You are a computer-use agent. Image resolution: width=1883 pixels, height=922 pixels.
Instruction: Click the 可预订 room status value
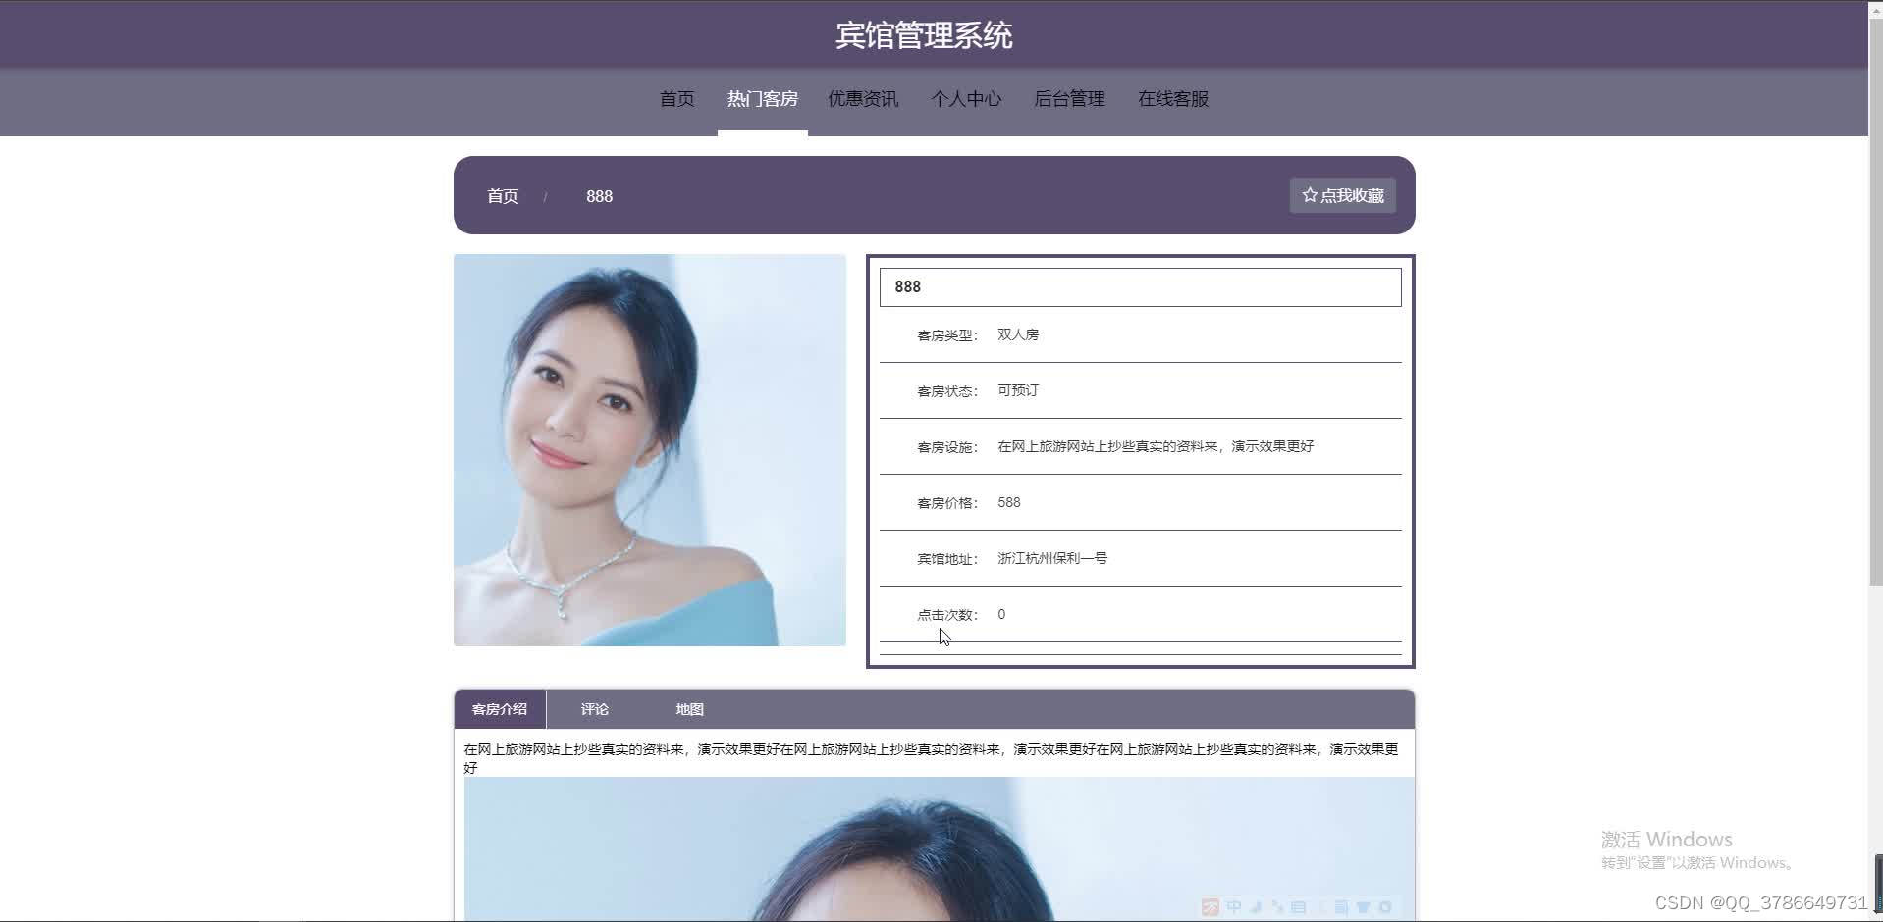pyautogui.click(x=1018, y=390)
